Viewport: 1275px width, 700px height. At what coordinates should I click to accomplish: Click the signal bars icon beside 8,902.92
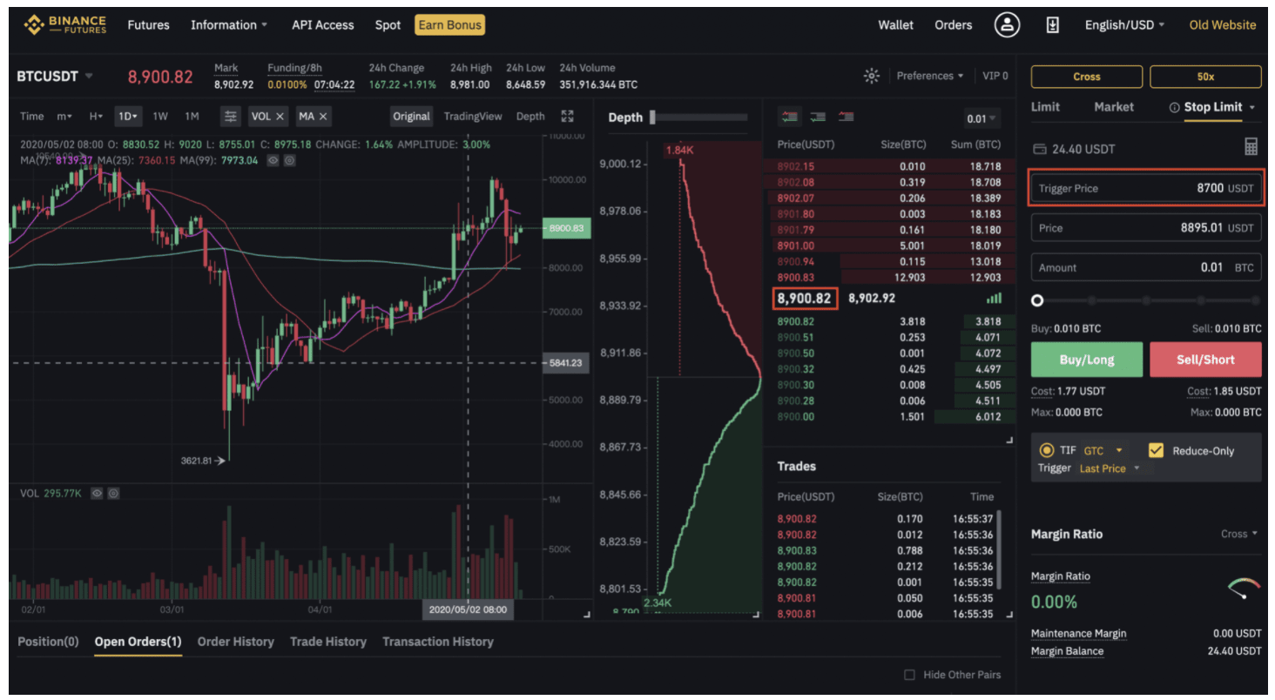tap(994, 298)
